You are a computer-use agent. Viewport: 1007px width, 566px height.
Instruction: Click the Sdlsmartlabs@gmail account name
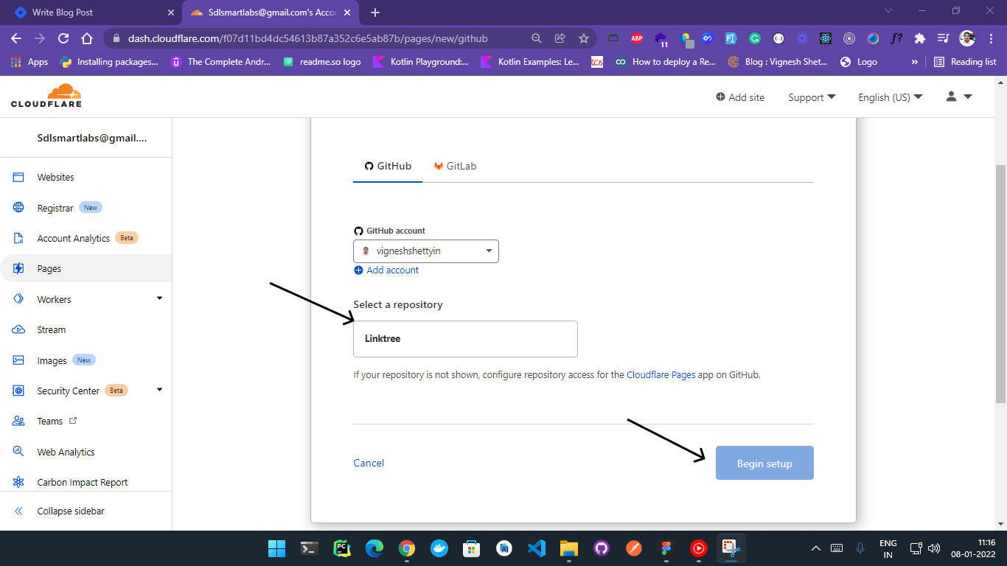92,137
